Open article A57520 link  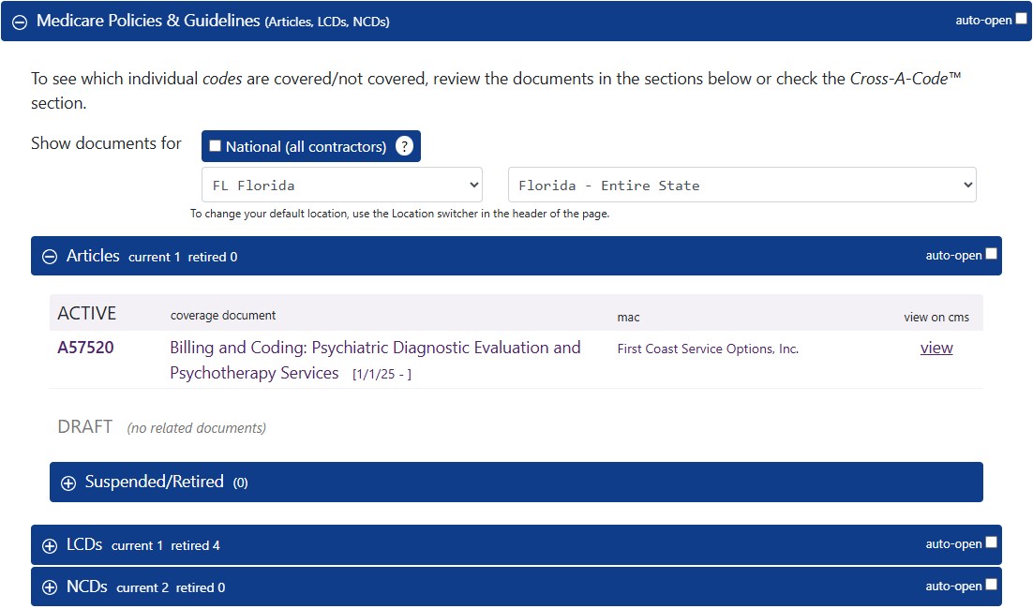(x=85, y=348)
